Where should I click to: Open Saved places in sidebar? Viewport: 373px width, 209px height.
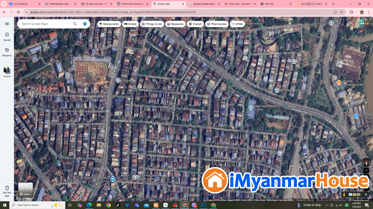point(7,37)
